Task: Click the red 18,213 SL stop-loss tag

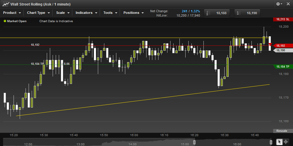Action: [283, 19]
